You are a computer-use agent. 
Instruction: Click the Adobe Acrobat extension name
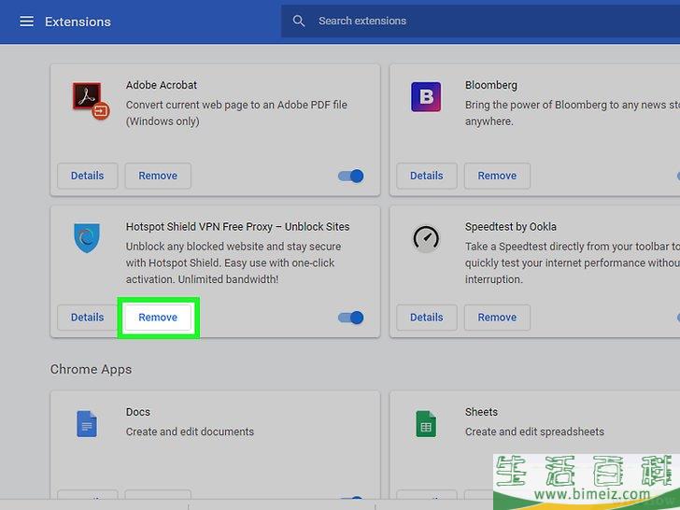tap(162, 85)
